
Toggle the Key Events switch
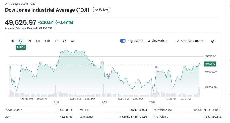(123, 41)
